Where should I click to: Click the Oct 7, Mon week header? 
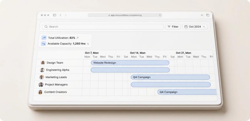[92, 53]
